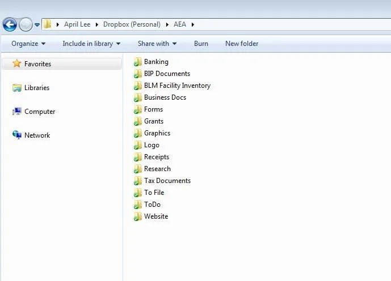Viewport: 391px width, 281px height.
Task: Select the Graphics folder name
Action: click(x=157, y=133)
